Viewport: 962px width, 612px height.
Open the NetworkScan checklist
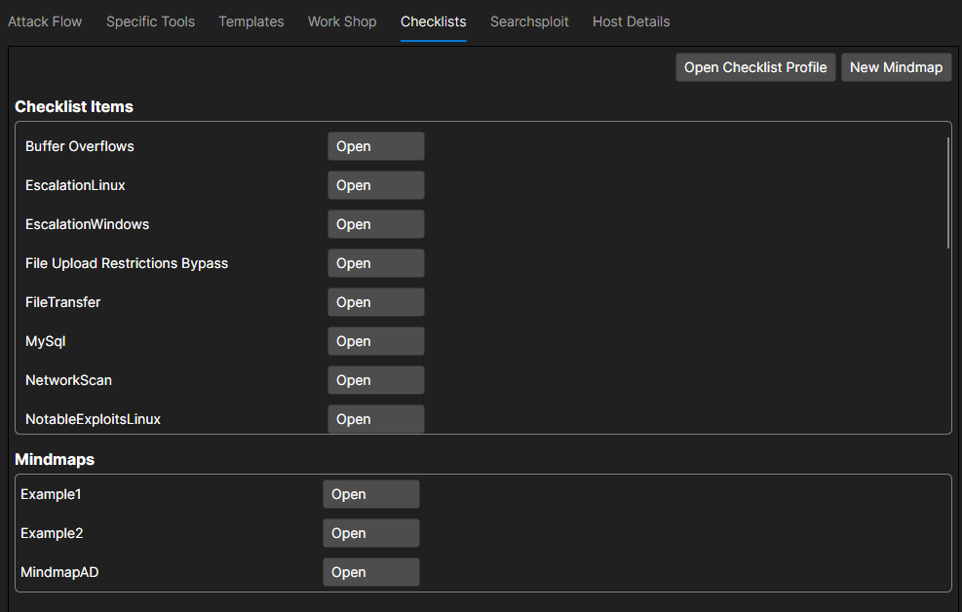pyautogui.click(x=375, y=380)
